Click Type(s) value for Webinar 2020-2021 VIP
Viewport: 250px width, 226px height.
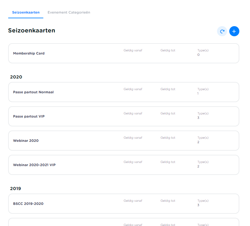(x=198, y=166)
